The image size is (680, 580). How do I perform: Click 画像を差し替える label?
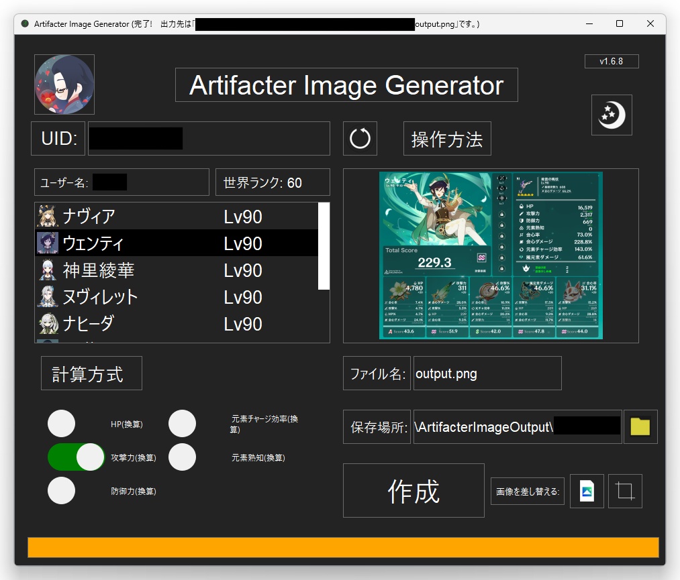pyautogui.click(x=528, y=491)
